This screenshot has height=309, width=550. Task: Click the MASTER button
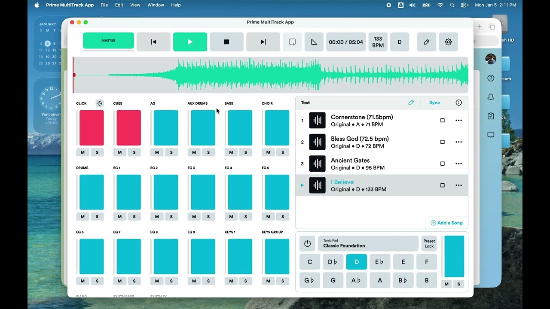(x=108, y=41)
